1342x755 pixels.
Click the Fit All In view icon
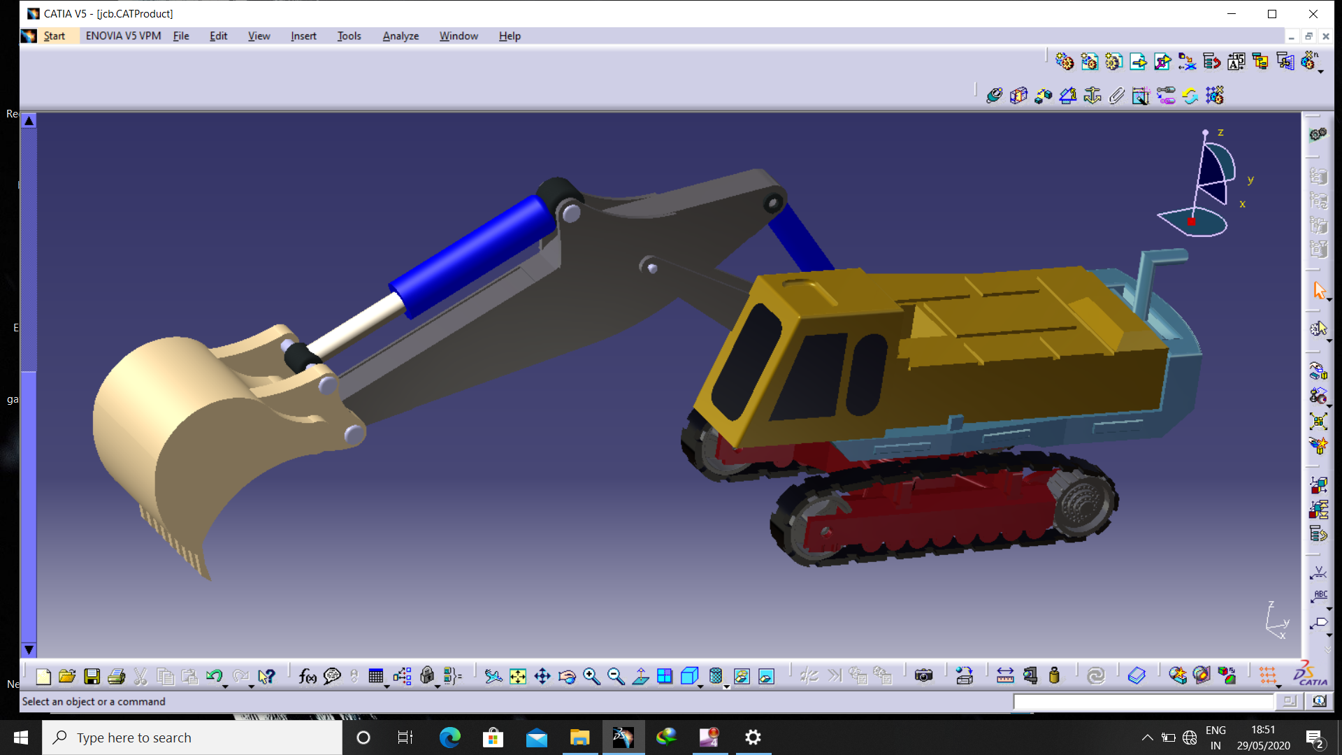(517, 676)
